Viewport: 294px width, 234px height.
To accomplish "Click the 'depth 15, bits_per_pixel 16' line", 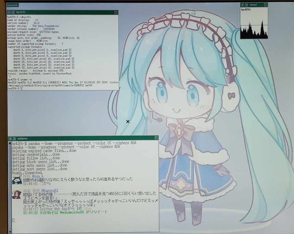I will tap(44, 59).
